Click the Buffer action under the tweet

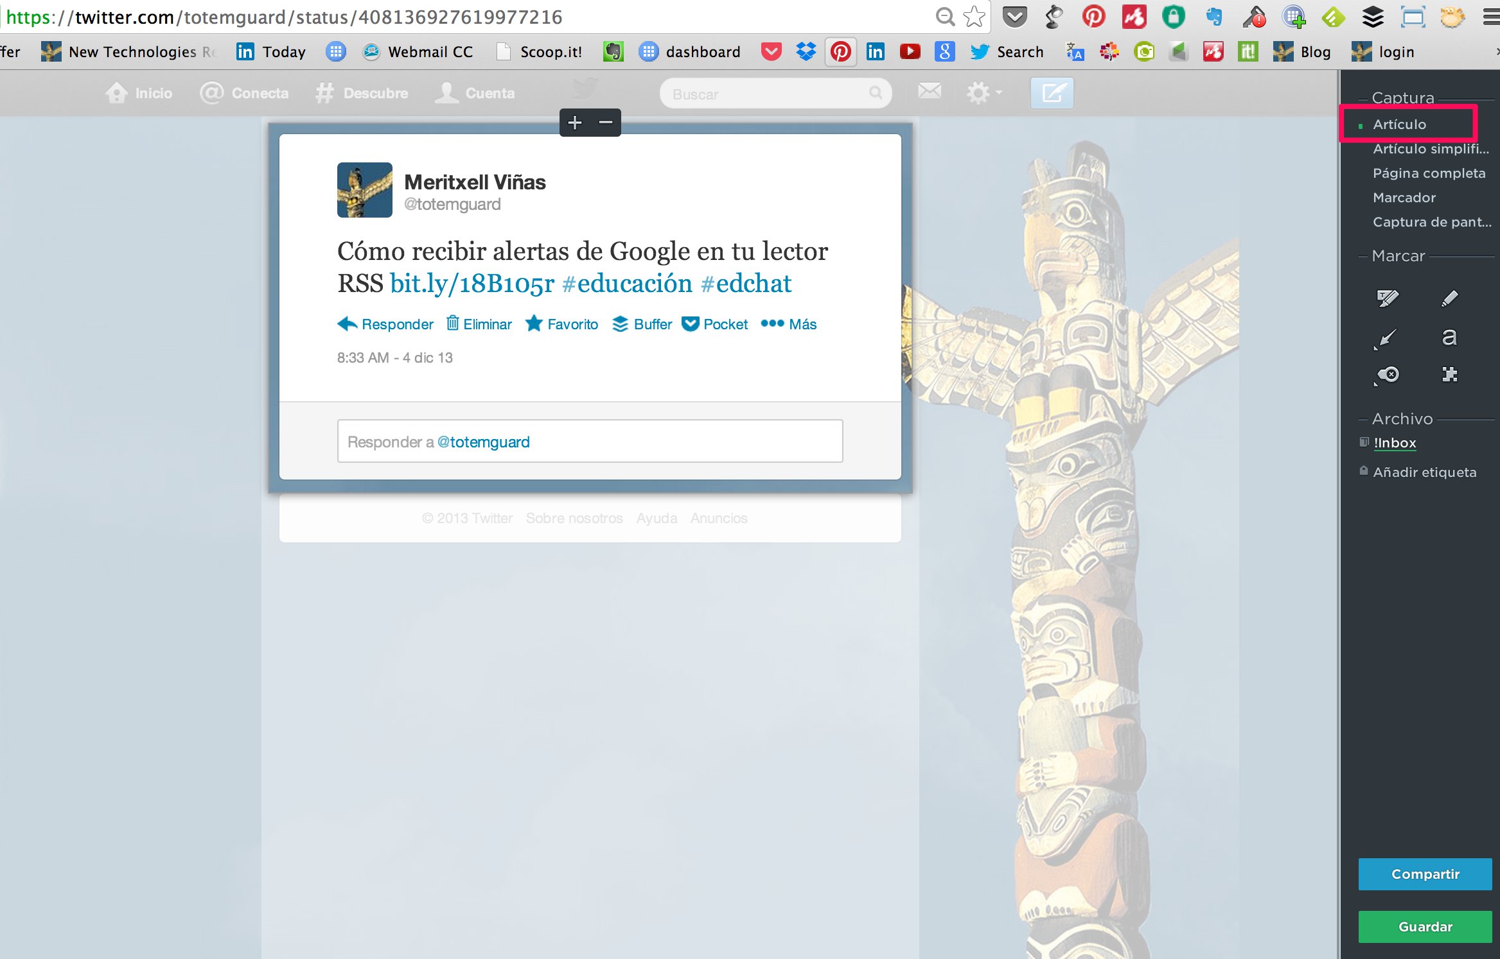point(642,324)
